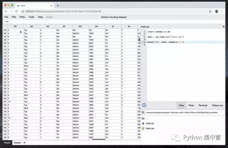The height and width of the screenshot is (148, 228).
Task: Select column header BH
Action: [x=97, y=26]
